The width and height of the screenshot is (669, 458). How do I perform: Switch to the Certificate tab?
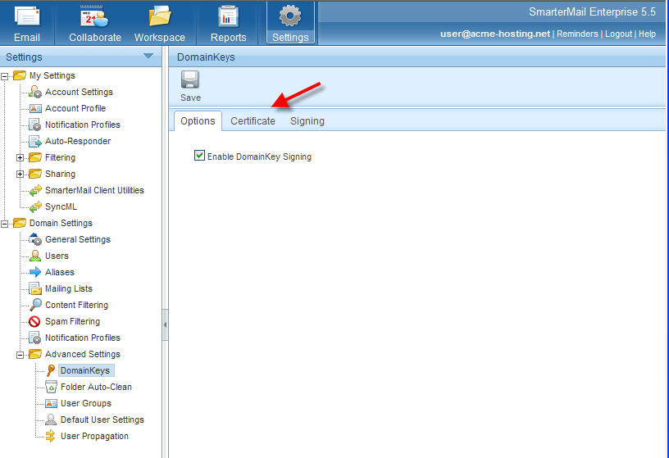(253, 121)
